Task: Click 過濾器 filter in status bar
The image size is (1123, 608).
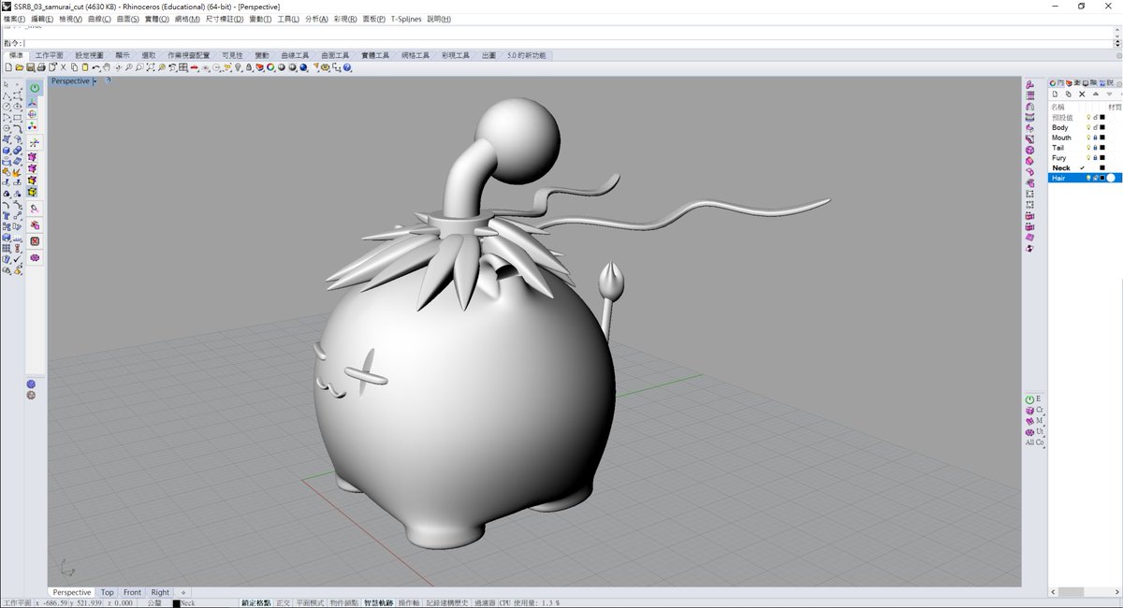Action: (484, 603)
